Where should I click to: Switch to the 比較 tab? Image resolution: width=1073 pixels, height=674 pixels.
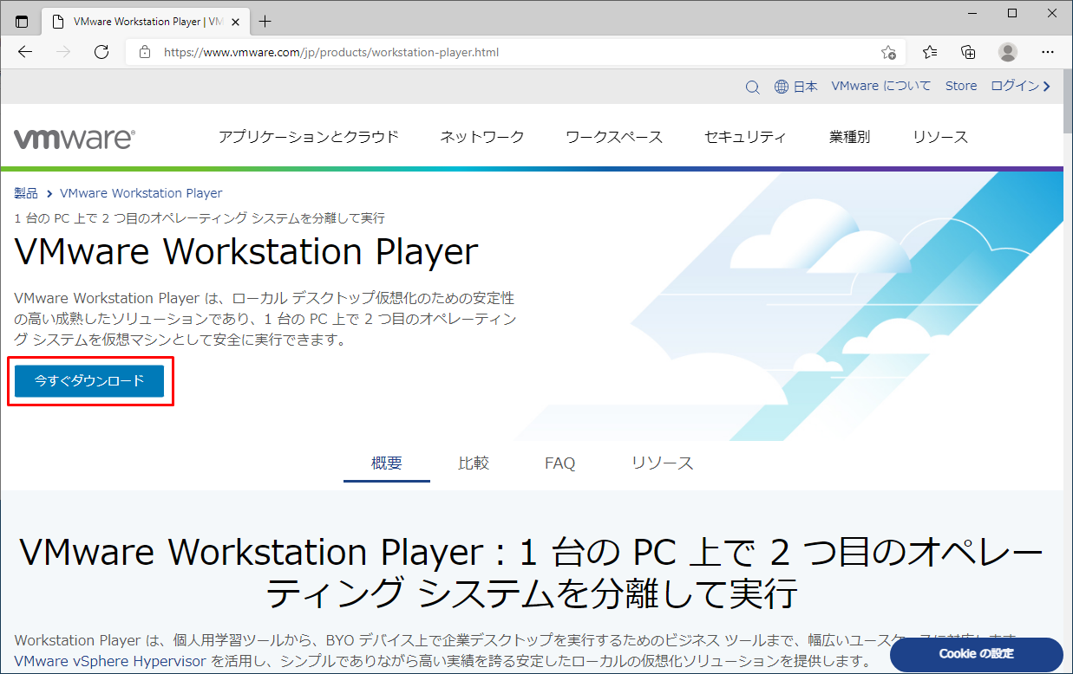click(474, 463)
